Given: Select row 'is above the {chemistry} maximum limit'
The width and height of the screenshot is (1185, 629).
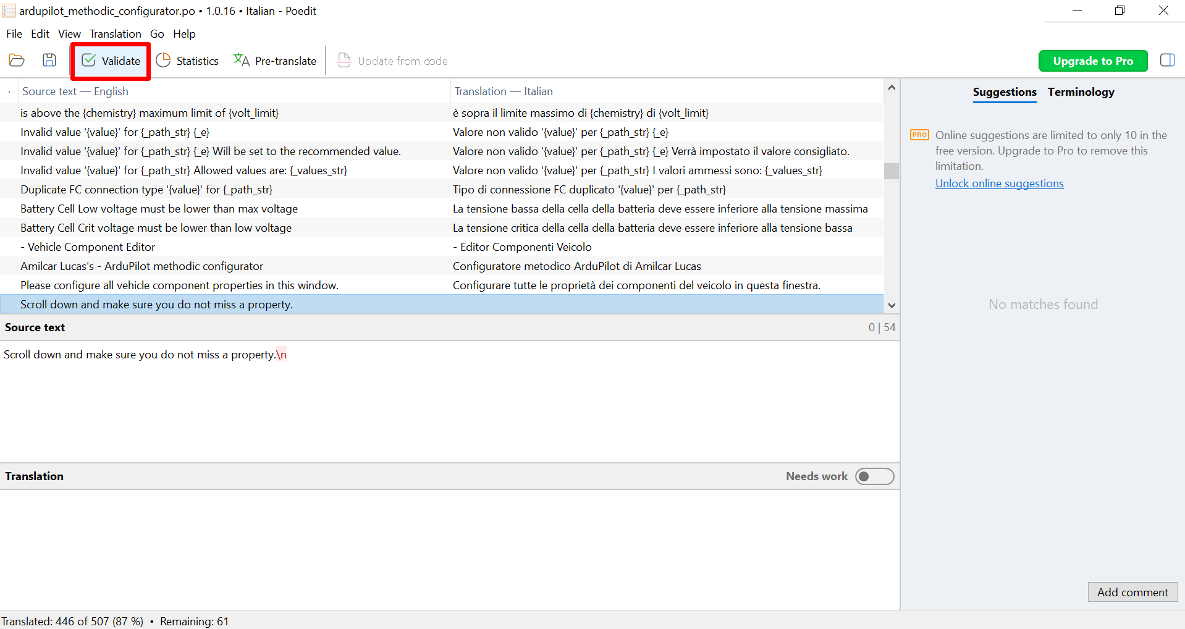Looking at the screenshot, I should click(442, 113).
